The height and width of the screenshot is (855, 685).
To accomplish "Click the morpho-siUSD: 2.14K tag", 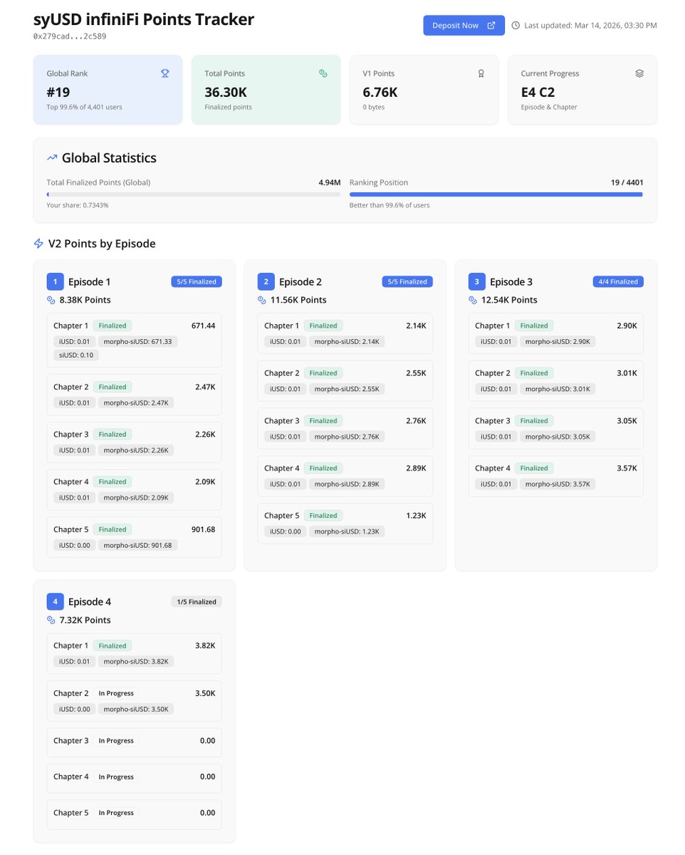I will (x=347, y=341).
